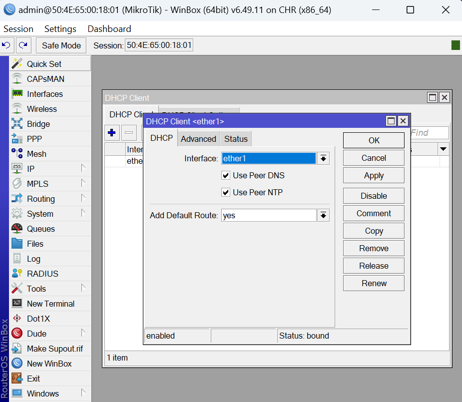
Task: Click the MPLS tag icon
Action: click(x=17, y=183)
